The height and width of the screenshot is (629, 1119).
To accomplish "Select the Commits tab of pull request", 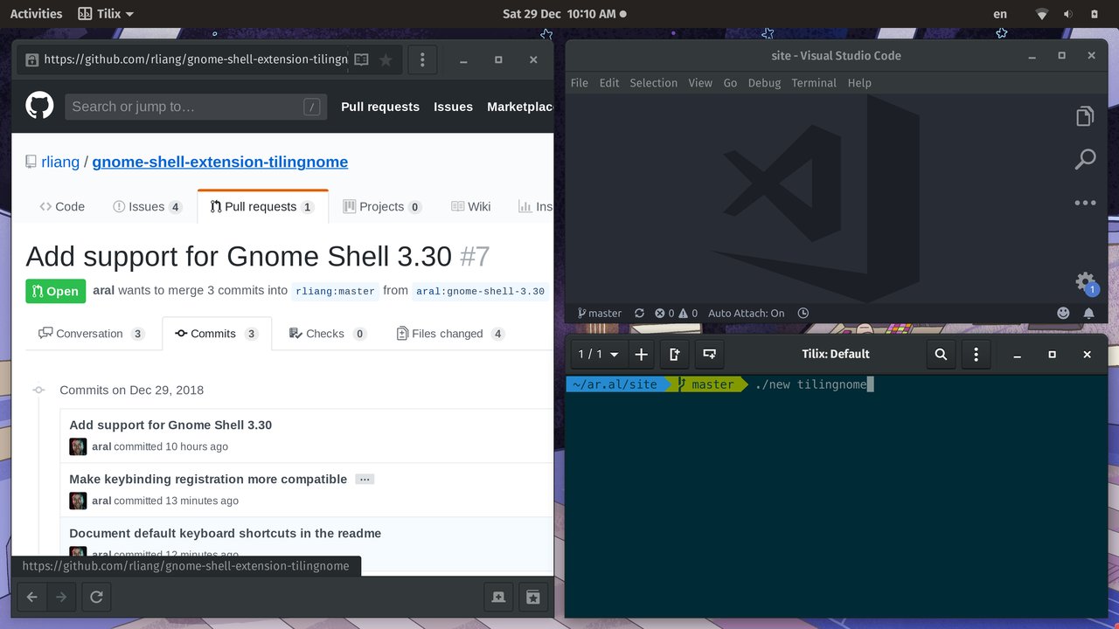I will [x=217, y=334].
